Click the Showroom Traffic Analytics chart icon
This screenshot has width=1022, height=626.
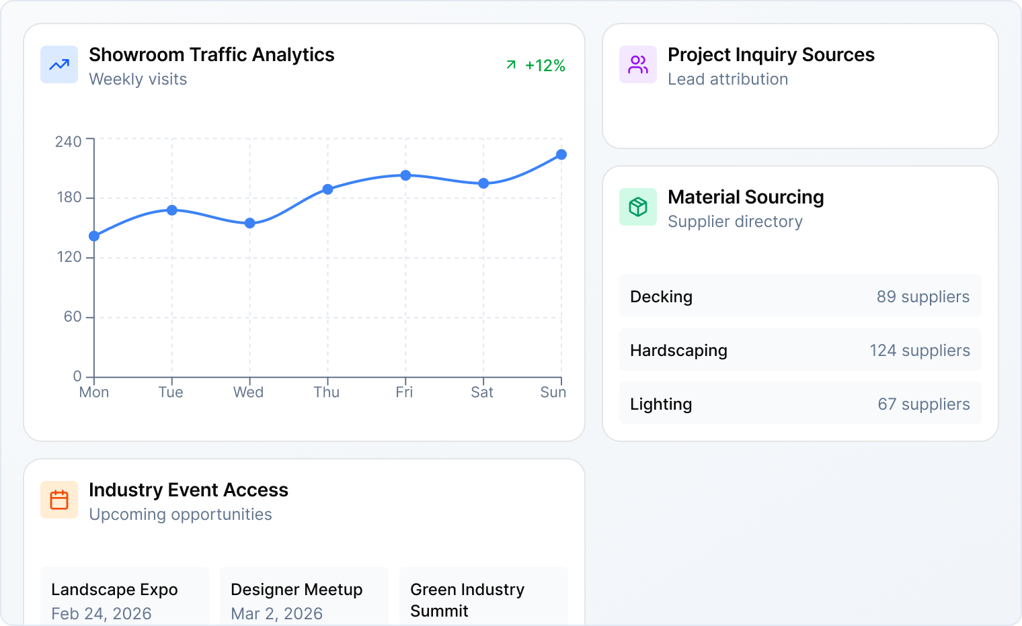point(59,64)
